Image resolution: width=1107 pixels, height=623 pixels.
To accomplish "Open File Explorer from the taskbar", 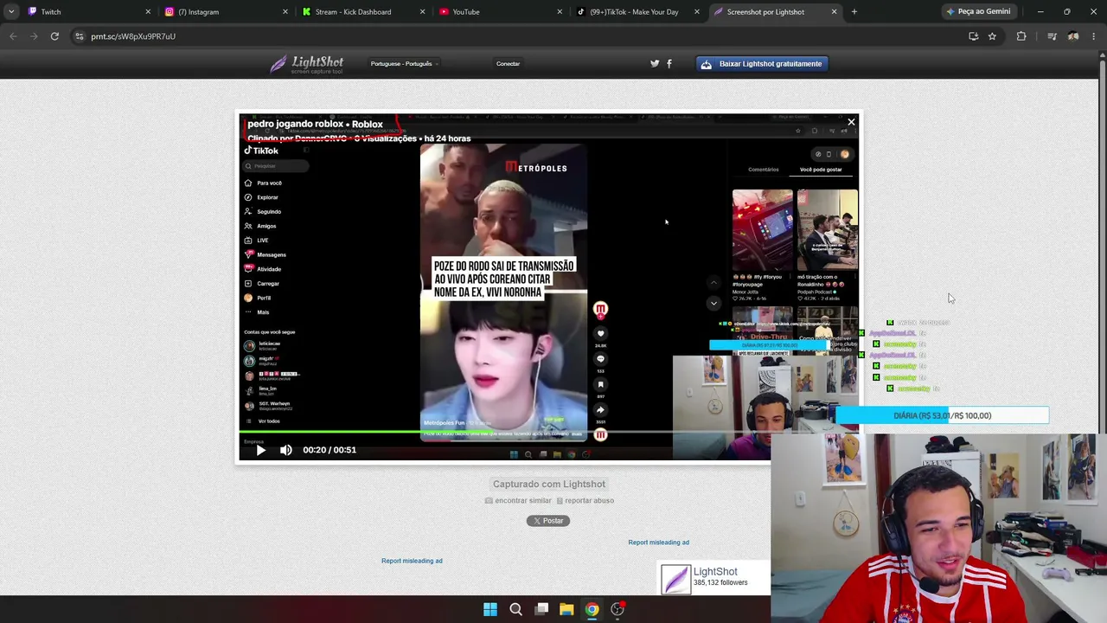I will 566,609.
